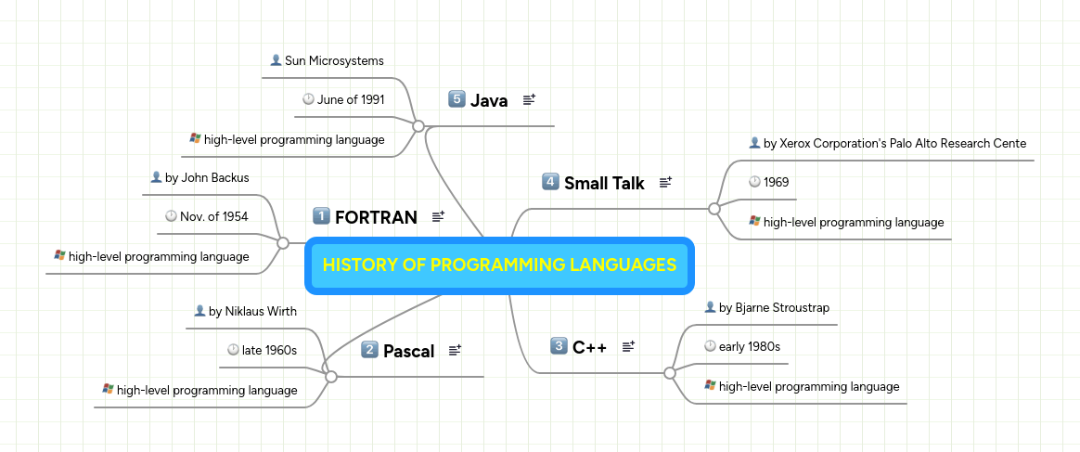Toggle the C++ branch circle node
The width and height of the screenshot is (1080, 452).
(669, 373)
